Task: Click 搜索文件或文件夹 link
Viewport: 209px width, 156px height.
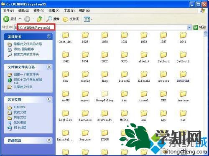Action: 26,54
